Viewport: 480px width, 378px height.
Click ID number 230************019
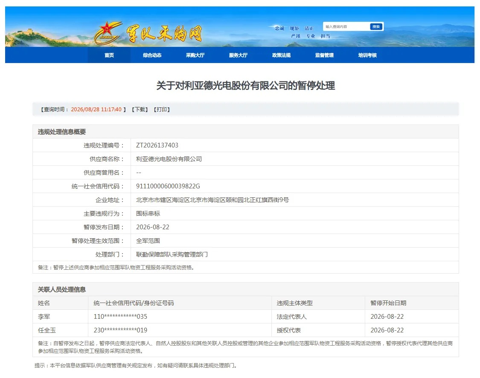click(x=120, y=330)
